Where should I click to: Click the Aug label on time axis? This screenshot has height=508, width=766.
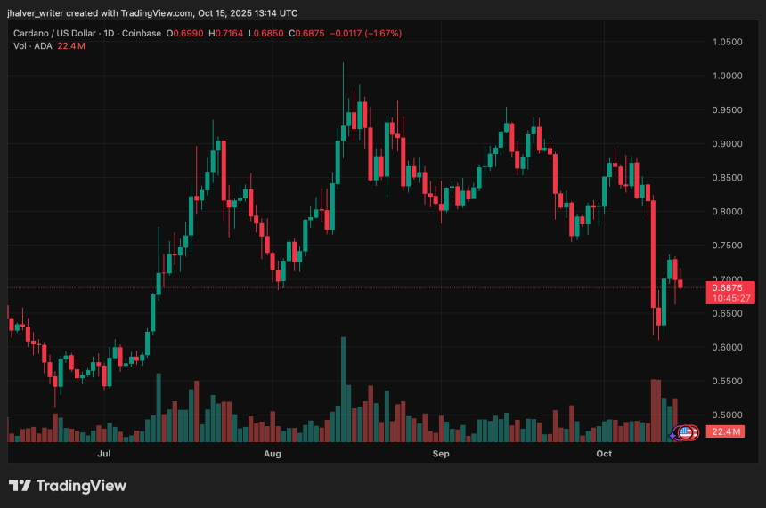pyautogui.click(x=273, y=455)
